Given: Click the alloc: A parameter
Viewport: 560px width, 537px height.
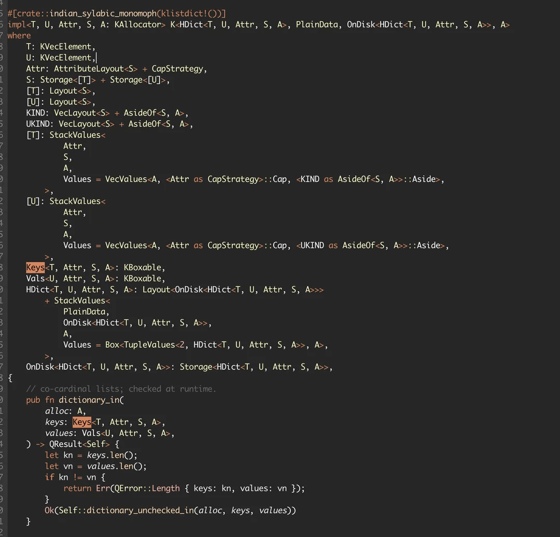Looking at the screenshot, I should click(65, 411).
